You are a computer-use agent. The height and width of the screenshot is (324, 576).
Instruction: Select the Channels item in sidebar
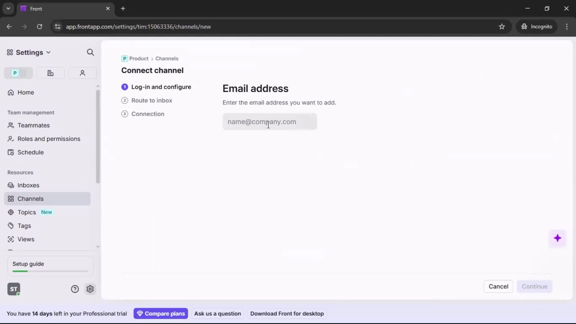(x=30, y=199)
